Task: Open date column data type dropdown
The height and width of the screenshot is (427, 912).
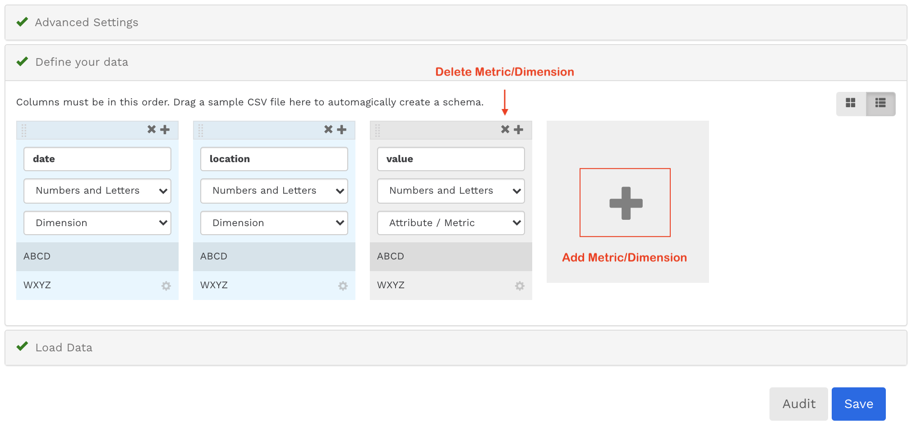Action: pos(97,191)
